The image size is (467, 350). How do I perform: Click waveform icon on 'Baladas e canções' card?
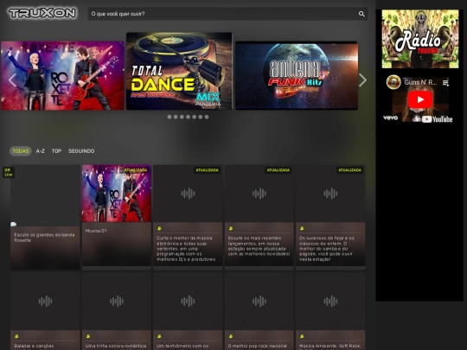(x=45, y=302)
